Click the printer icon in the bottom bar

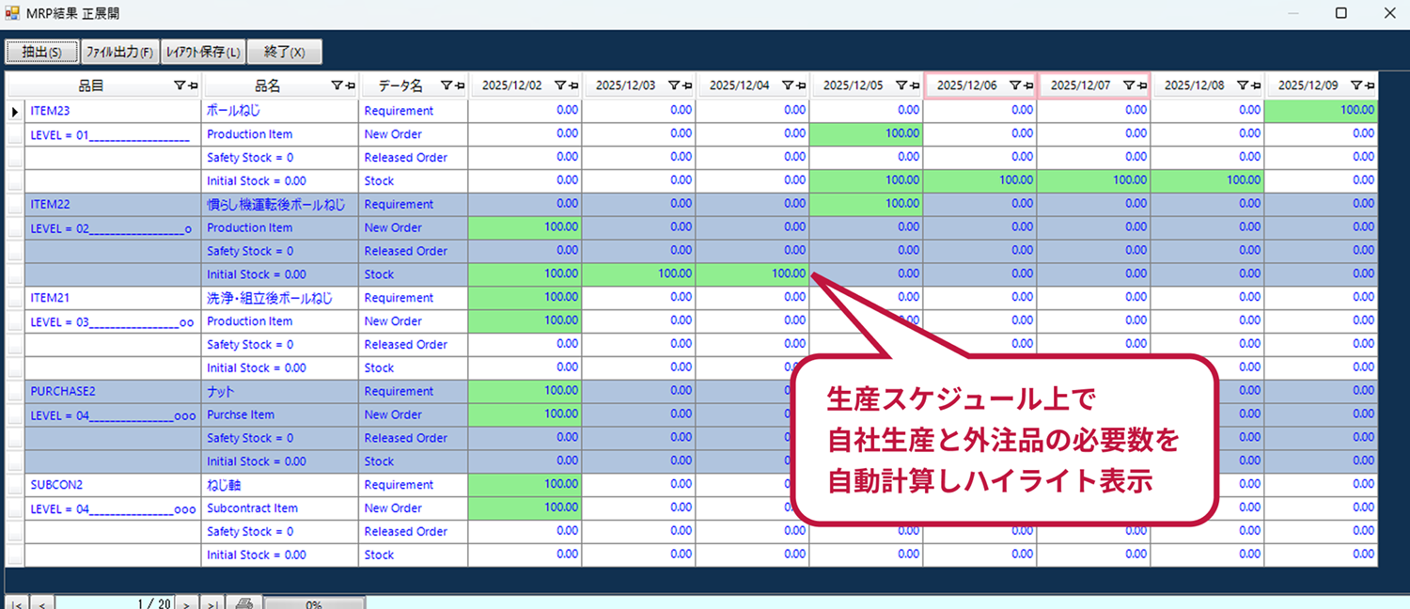[243, 603]
